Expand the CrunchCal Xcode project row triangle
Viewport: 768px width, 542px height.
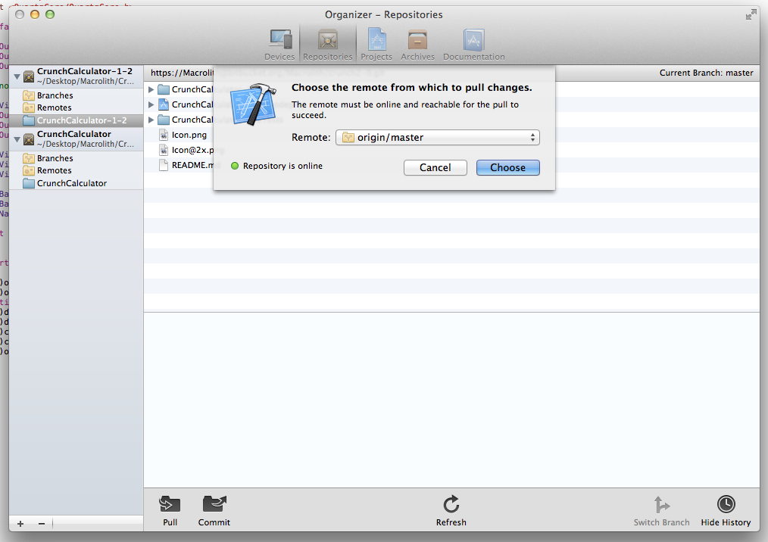[151, 104]
